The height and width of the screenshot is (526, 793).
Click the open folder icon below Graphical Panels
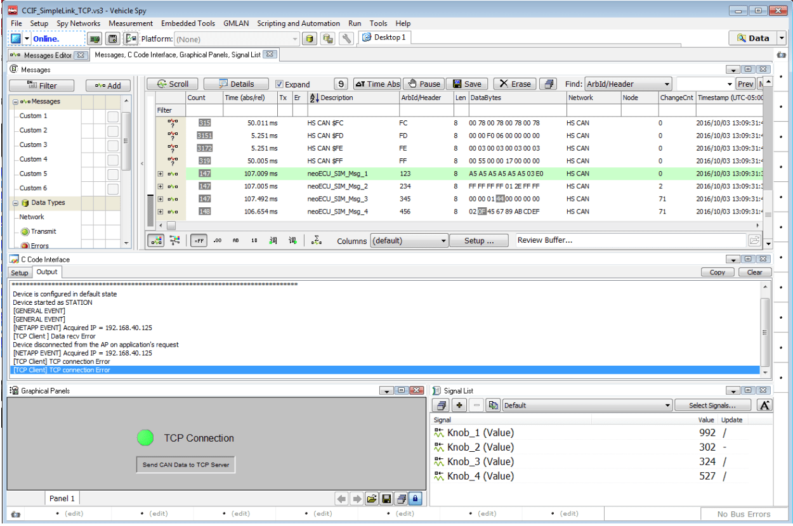372,499
